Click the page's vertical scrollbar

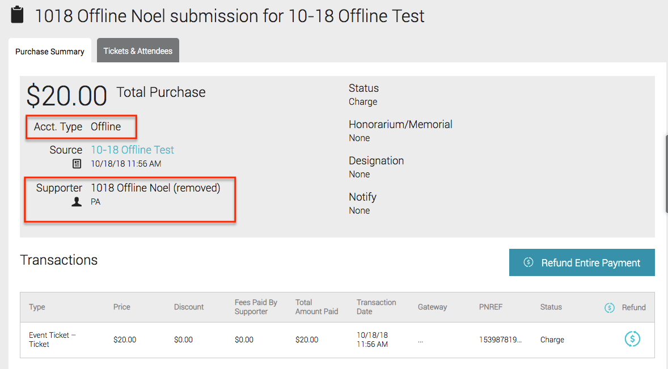[x=666, y=174]
